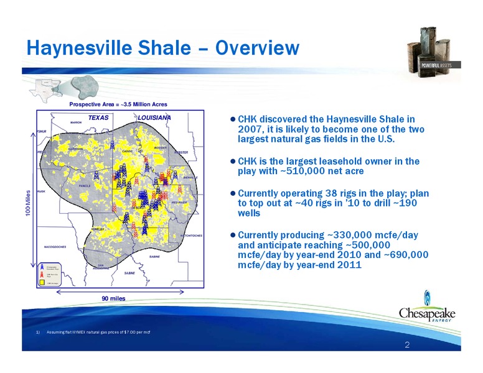Click the PANOLA county label
483x373 pixels.
pos(85,186)
